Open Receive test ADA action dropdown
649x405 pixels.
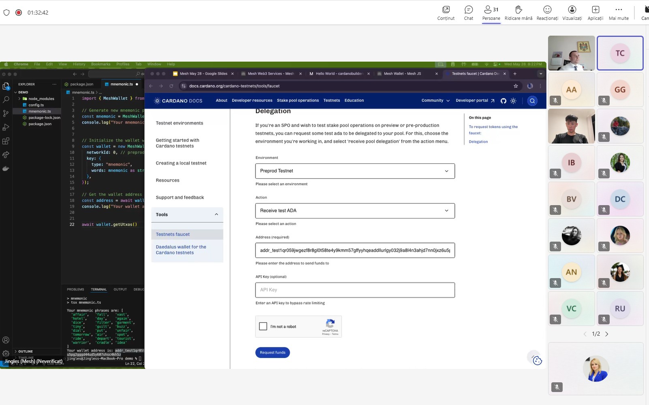click(355, 211)
